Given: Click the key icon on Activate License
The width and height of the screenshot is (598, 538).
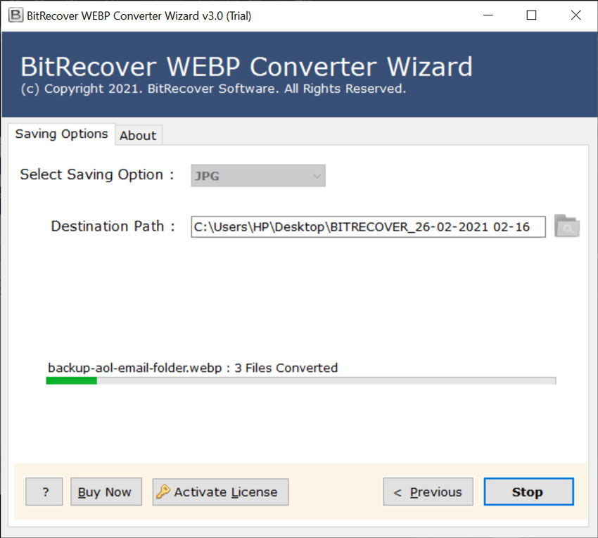Looking at the screenshot, I should (x=163, y=492).
